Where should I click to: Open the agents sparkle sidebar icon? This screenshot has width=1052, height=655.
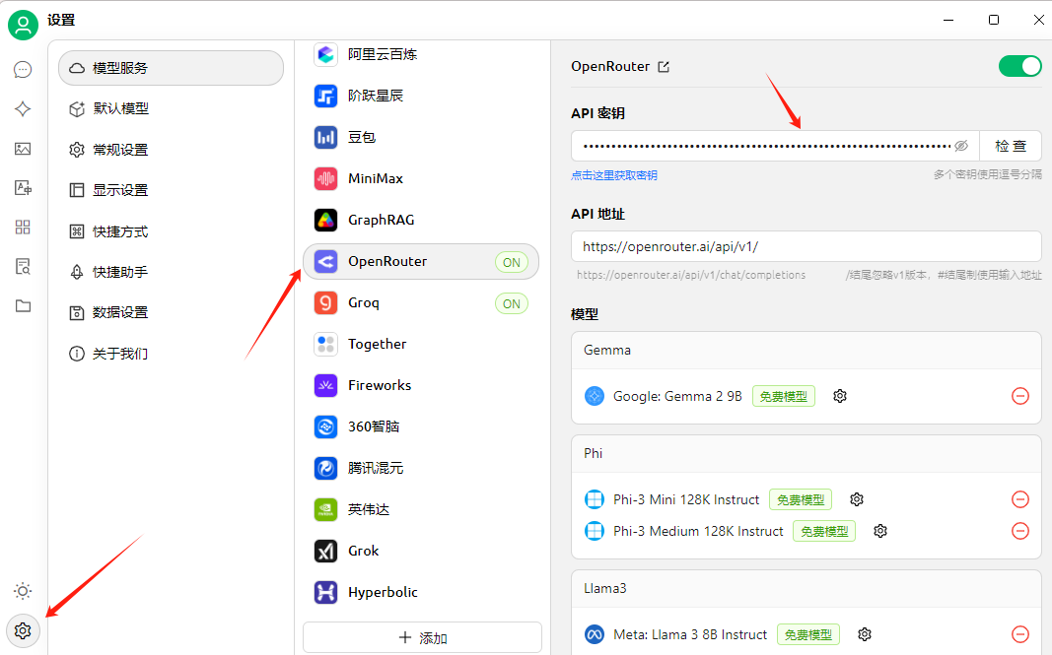pyautogui.click(x=23, y=108)
